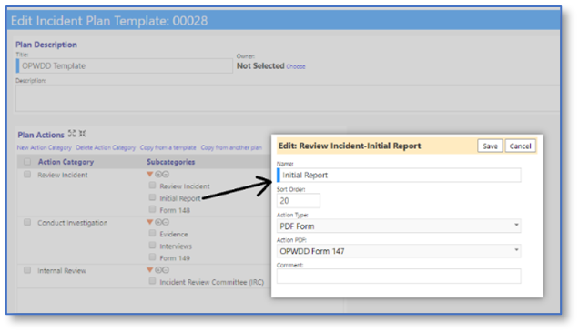
Task: Check the Form 148 subcategory checkbox
Action: pyautogui.click(x=152, y=209)
